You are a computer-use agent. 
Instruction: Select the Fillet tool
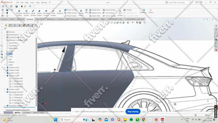(x=86, y=11)
